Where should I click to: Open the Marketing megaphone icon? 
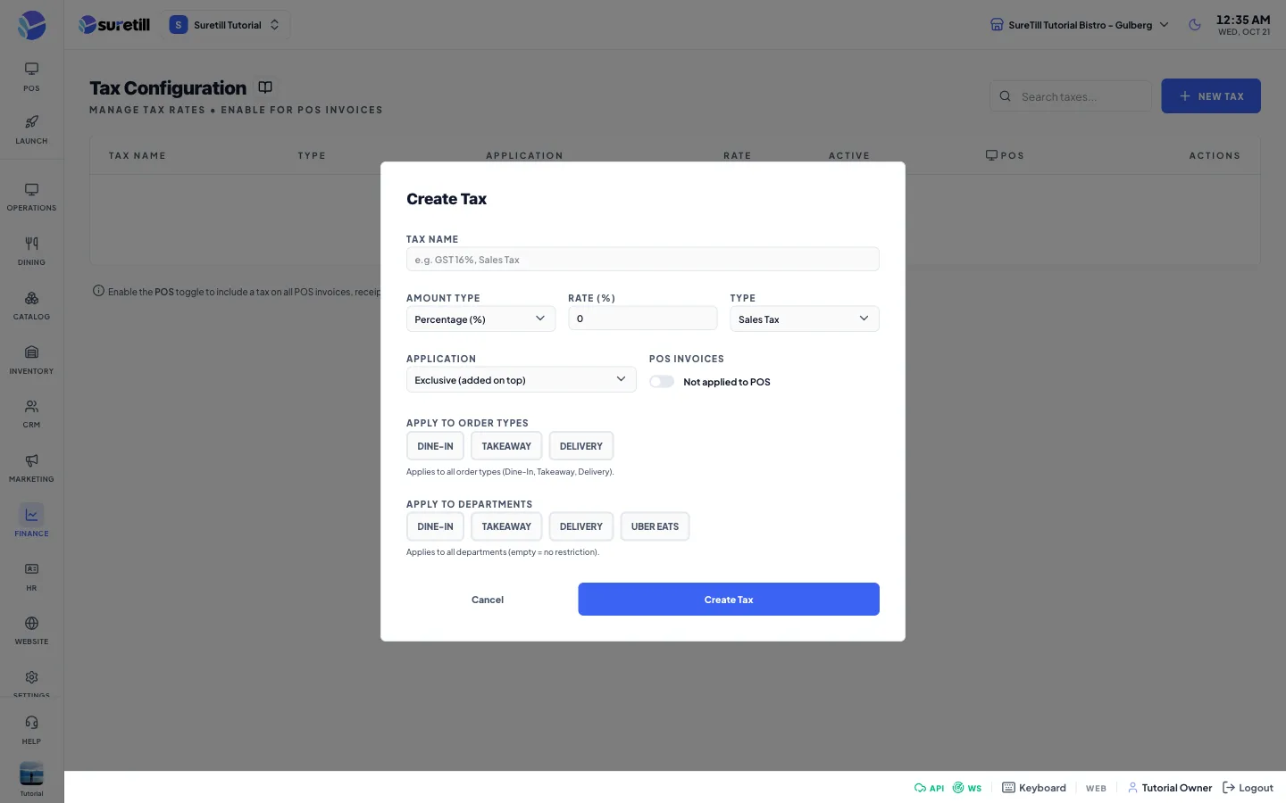tap(31, 460)
